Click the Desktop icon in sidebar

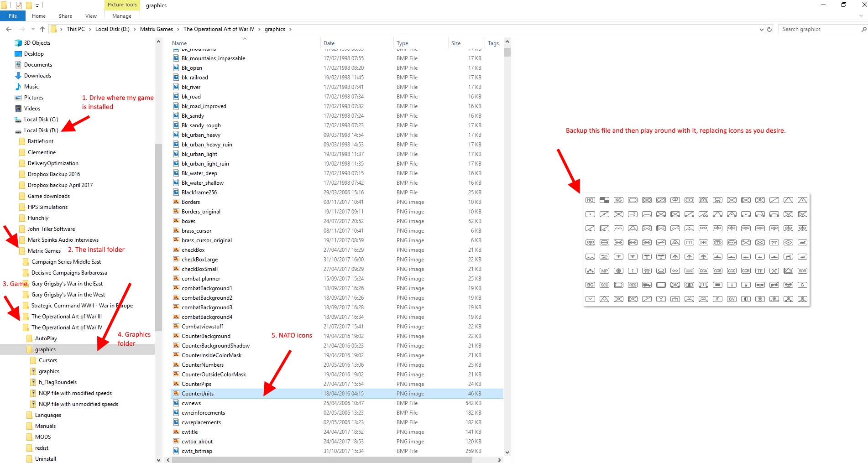(x=18, y=54)
